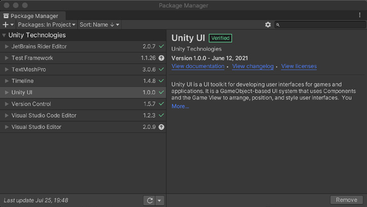Click the Package Manager tab icon

6,16
